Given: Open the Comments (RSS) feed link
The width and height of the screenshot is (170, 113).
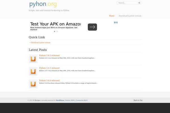Looking at the screenshot, I should tap(82, 100).
